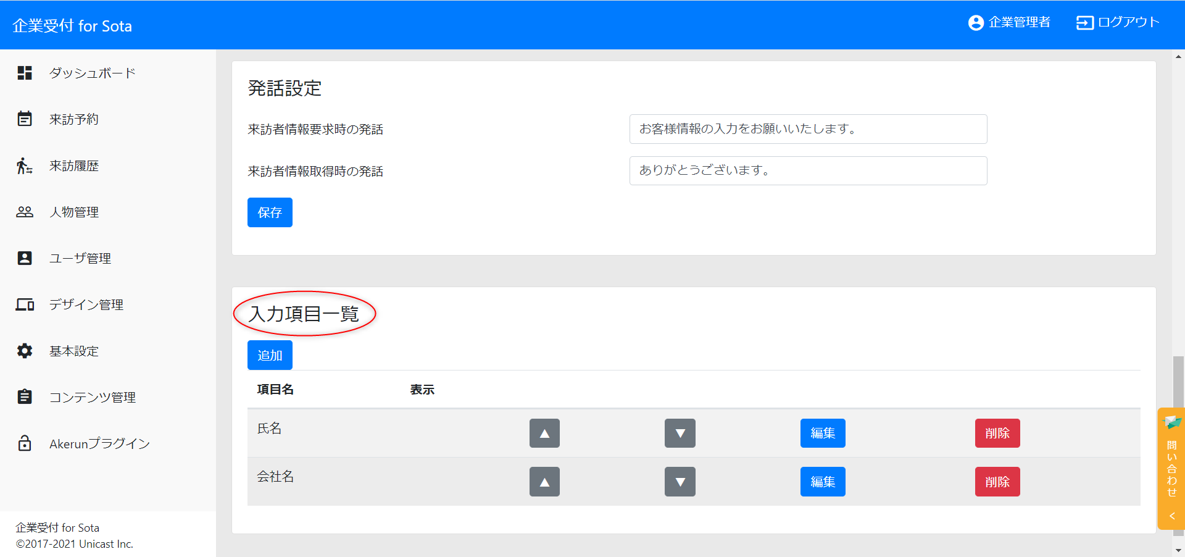Click the 企業管理者 user avatar icon
The width and height of the screenshot is (1185, 557).
(976, 23)
